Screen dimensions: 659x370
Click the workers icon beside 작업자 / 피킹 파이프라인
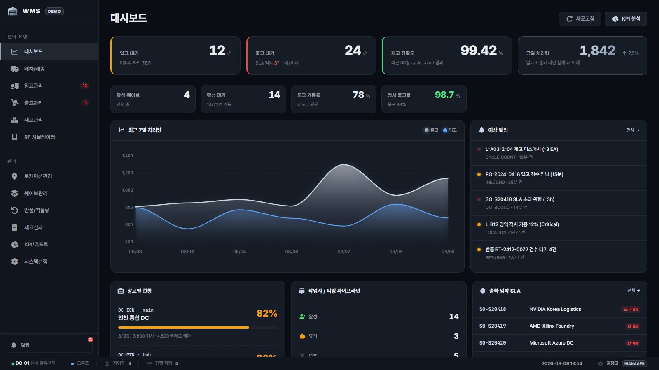click(302, 291)
